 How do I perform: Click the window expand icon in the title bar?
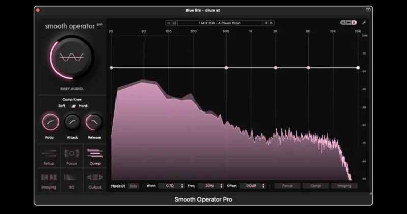(x=368, y=10)
